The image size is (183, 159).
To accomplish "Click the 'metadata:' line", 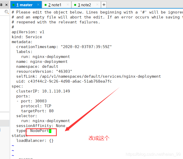I will [22, 42].
